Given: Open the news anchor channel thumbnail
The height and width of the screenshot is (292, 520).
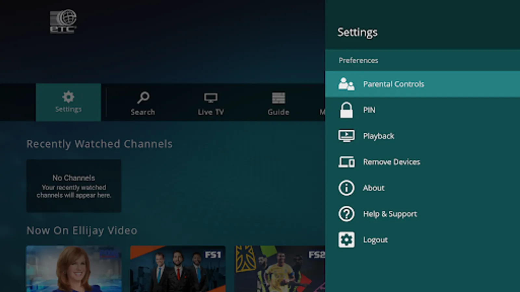Looking at the screenshot, I should [74, 269].
